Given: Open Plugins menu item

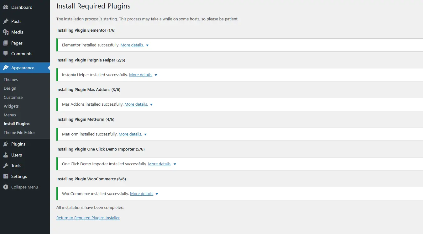Looking at the screenshot, I should 25,144.
